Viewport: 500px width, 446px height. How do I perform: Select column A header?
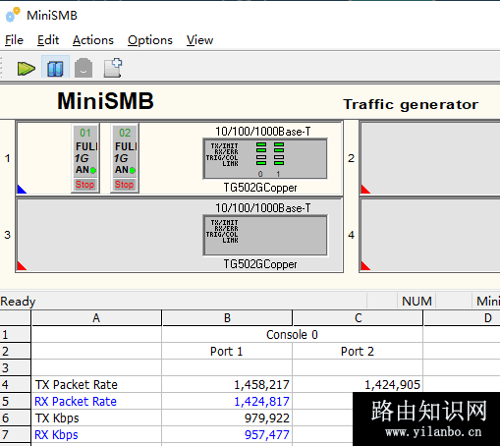tap(96, 318)
